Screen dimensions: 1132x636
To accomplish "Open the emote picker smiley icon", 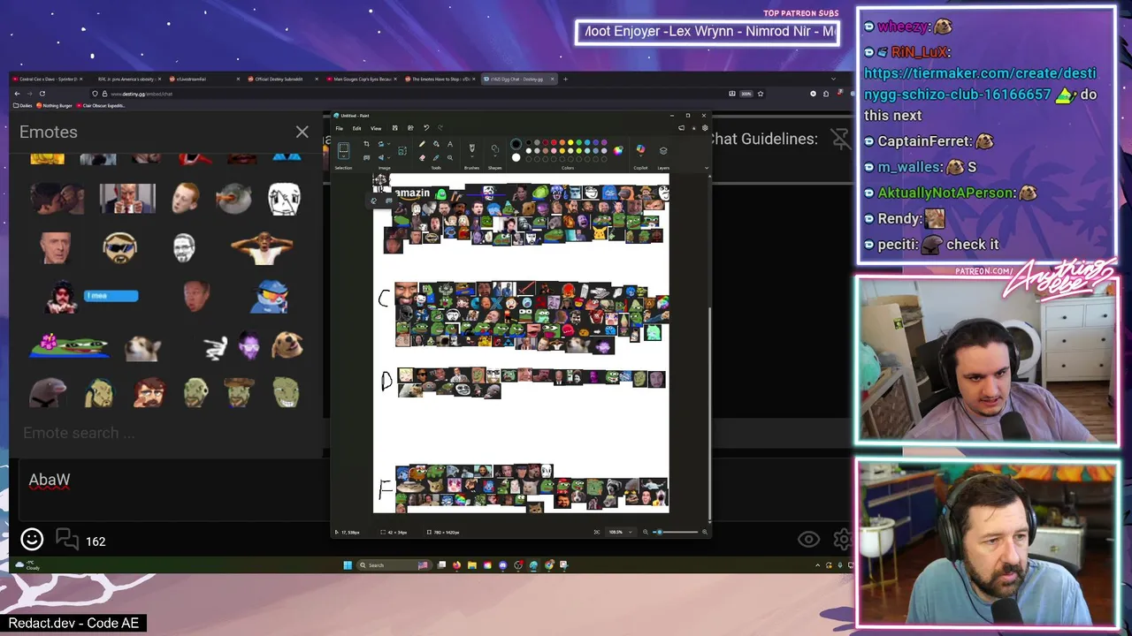I will (32, 539).
